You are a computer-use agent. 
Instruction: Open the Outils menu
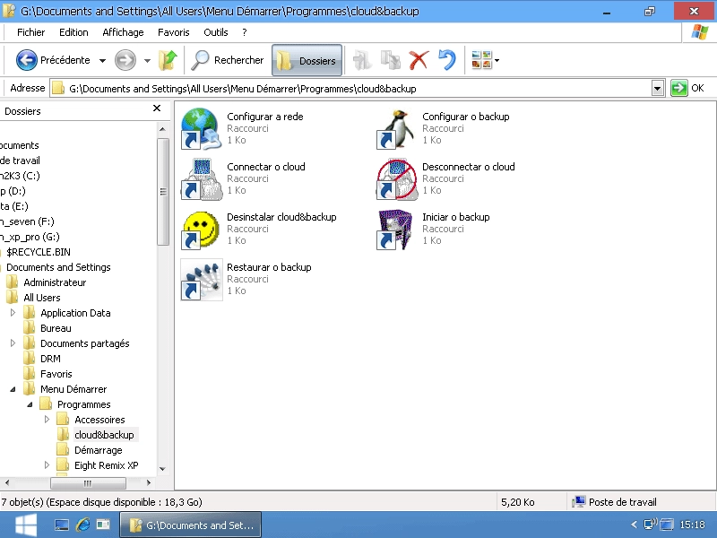(x=216, y=32)
